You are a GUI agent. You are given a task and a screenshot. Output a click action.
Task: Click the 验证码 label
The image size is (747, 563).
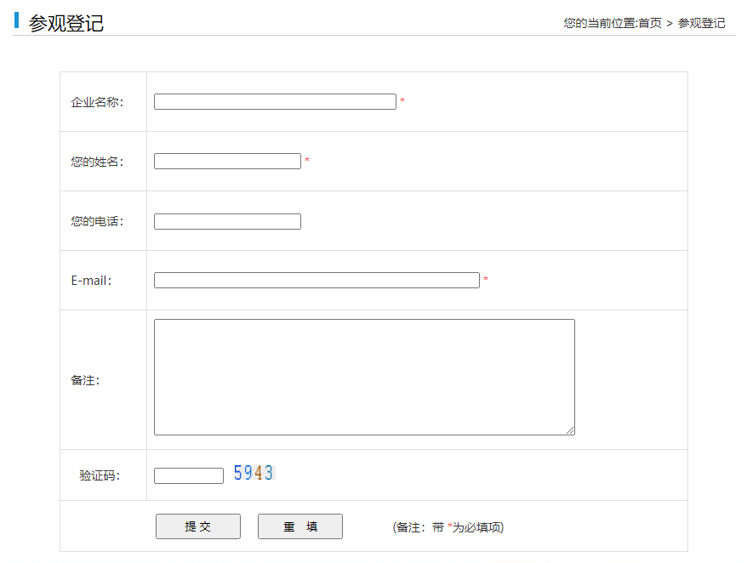point(100,475)
